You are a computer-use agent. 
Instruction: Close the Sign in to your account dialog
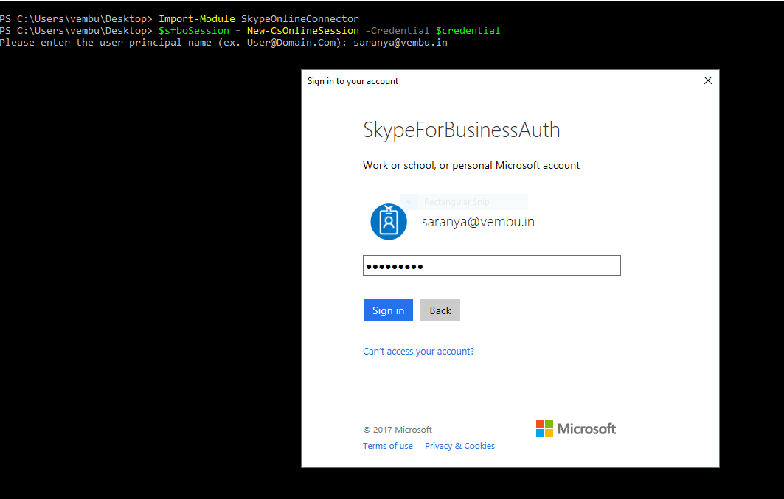click(708, 80)
